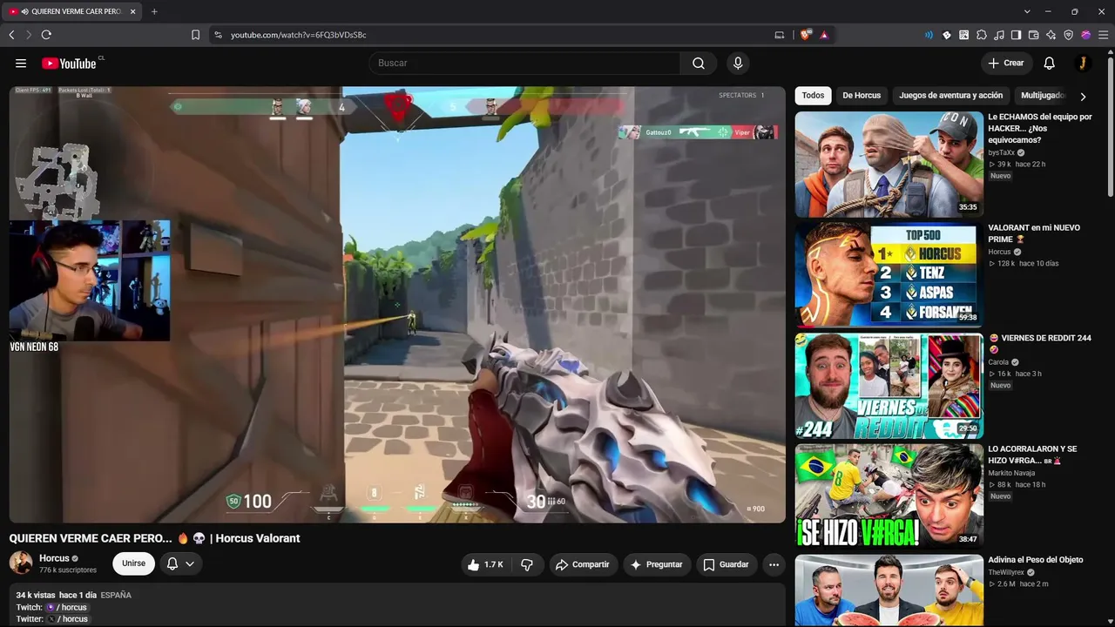Image resolution: width=1115 pixels, height=627 pixels.
Task: Bookmark this page
Action: 195,35
